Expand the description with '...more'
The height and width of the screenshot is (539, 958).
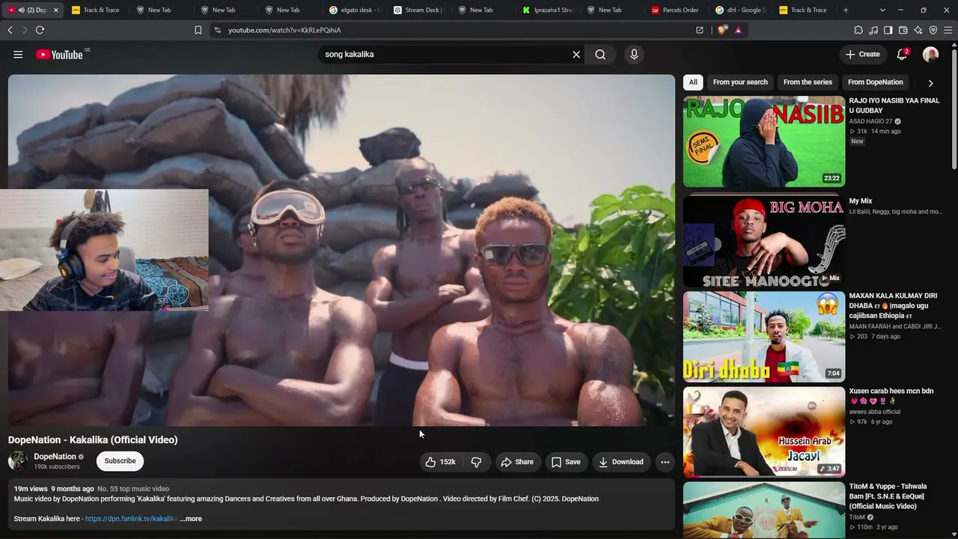tap(191, 519)
